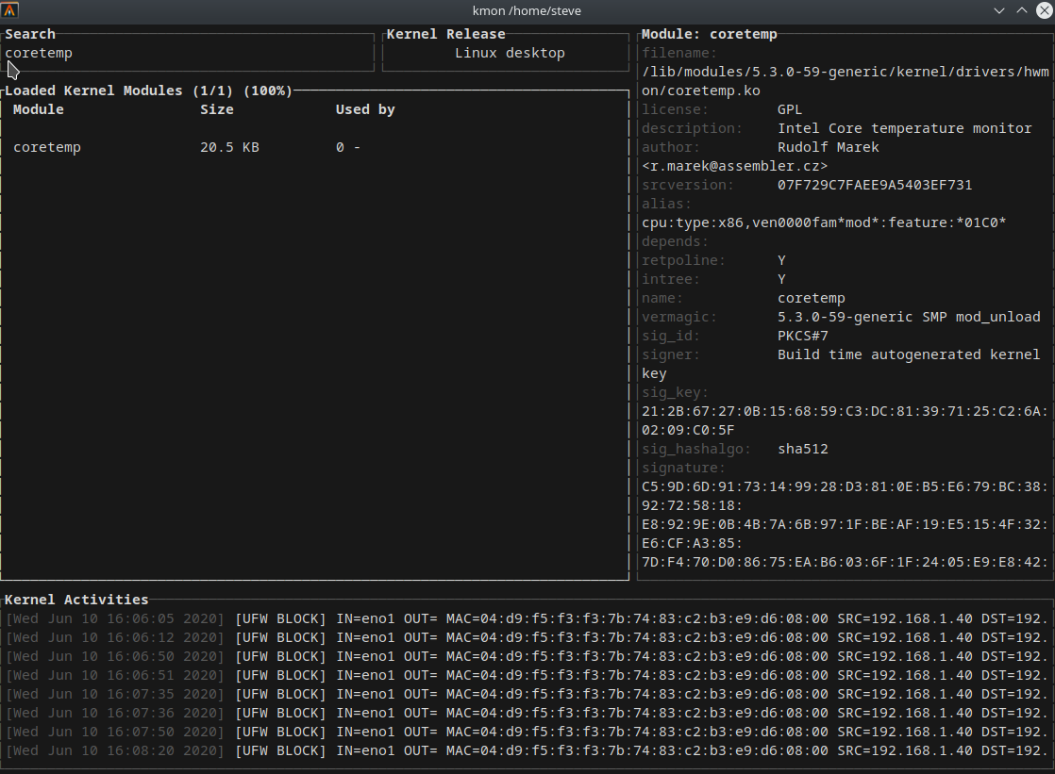The height and width of the screenshot is (774, 1055).
Task: Close the kmon window
Action: tap(1044, 10)
